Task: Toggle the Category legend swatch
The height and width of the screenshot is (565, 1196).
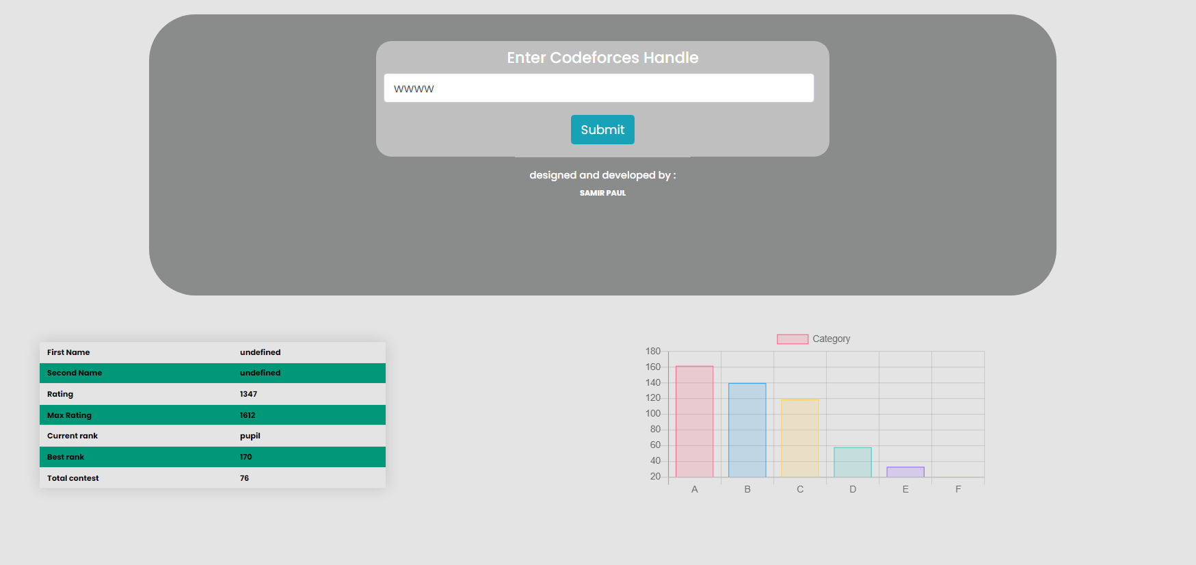Action: pos(793,339)
